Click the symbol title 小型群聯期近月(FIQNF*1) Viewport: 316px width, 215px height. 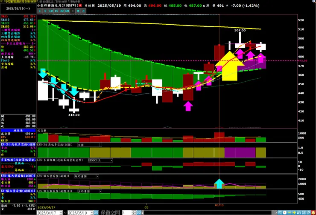pos(58,6)
